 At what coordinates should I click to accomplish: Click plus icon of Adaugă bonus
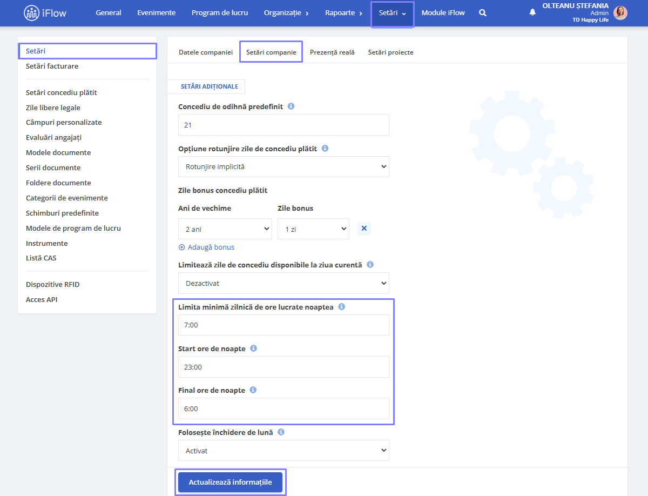pyautogui.click(x=181, y=247)
